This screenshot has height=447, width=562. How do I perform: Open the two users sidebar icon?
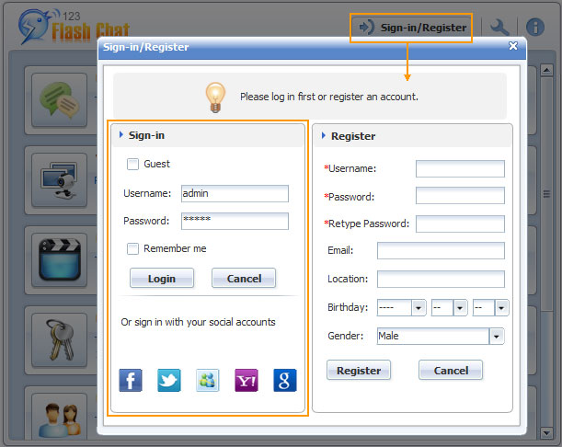pos(59,418)
